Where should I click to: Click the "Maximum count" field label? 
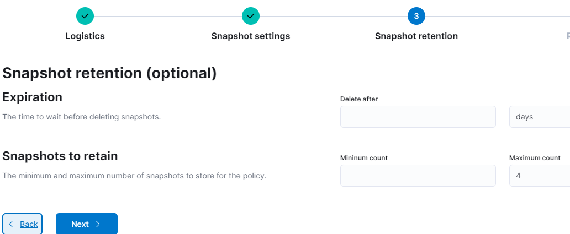[535, 158]
